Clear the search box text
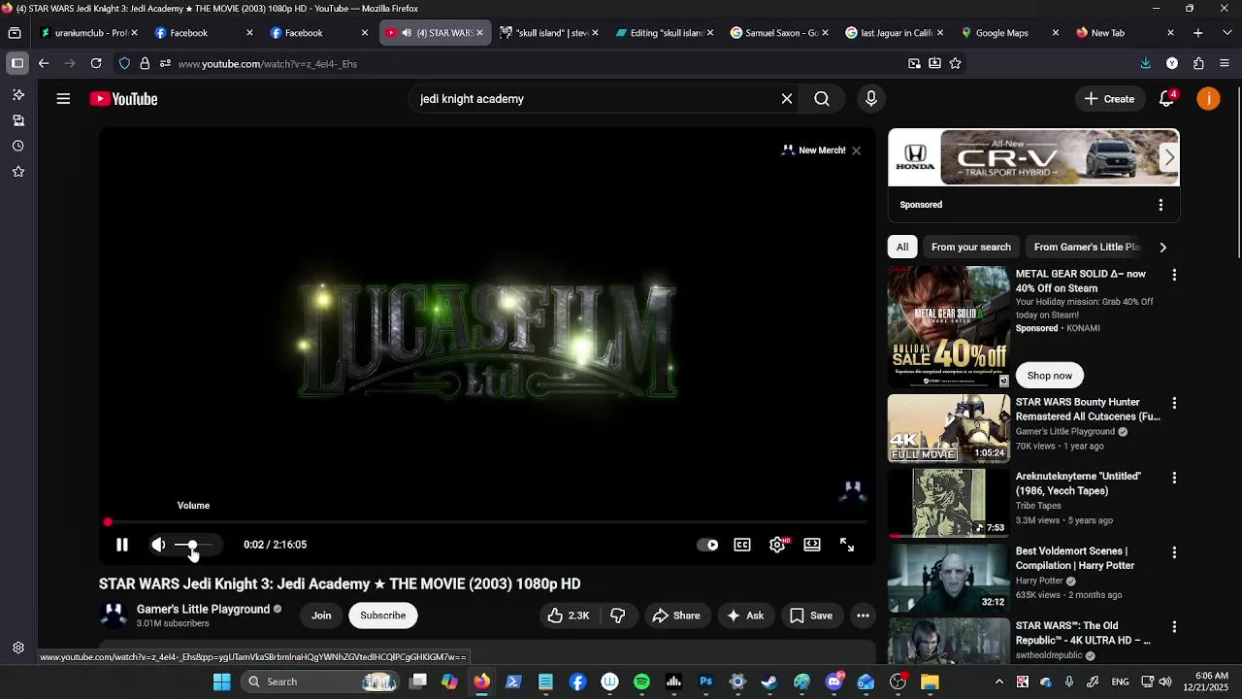1242x699 pixels. pyautogui.click(x=787, y=99)
